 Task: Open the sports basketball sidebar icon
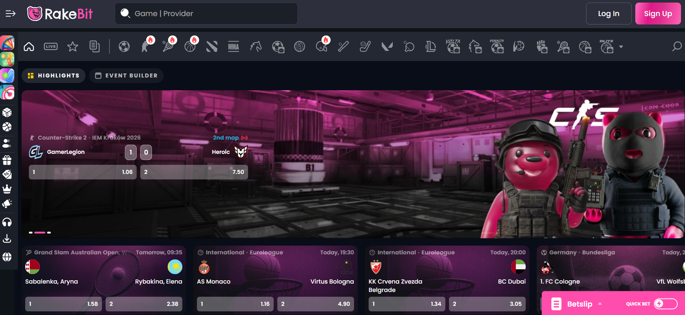coord(7,127)
